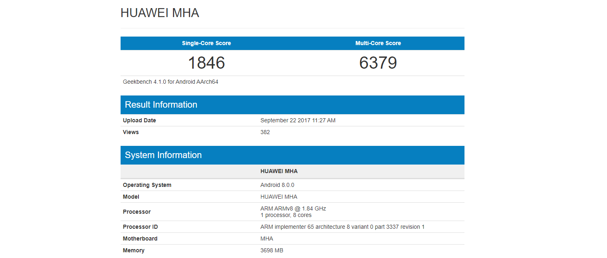Select the 1 processor, 8 cores text
The height and width of the screenshot is (258, 607).
pyautogui.click(x=286, y=215)
